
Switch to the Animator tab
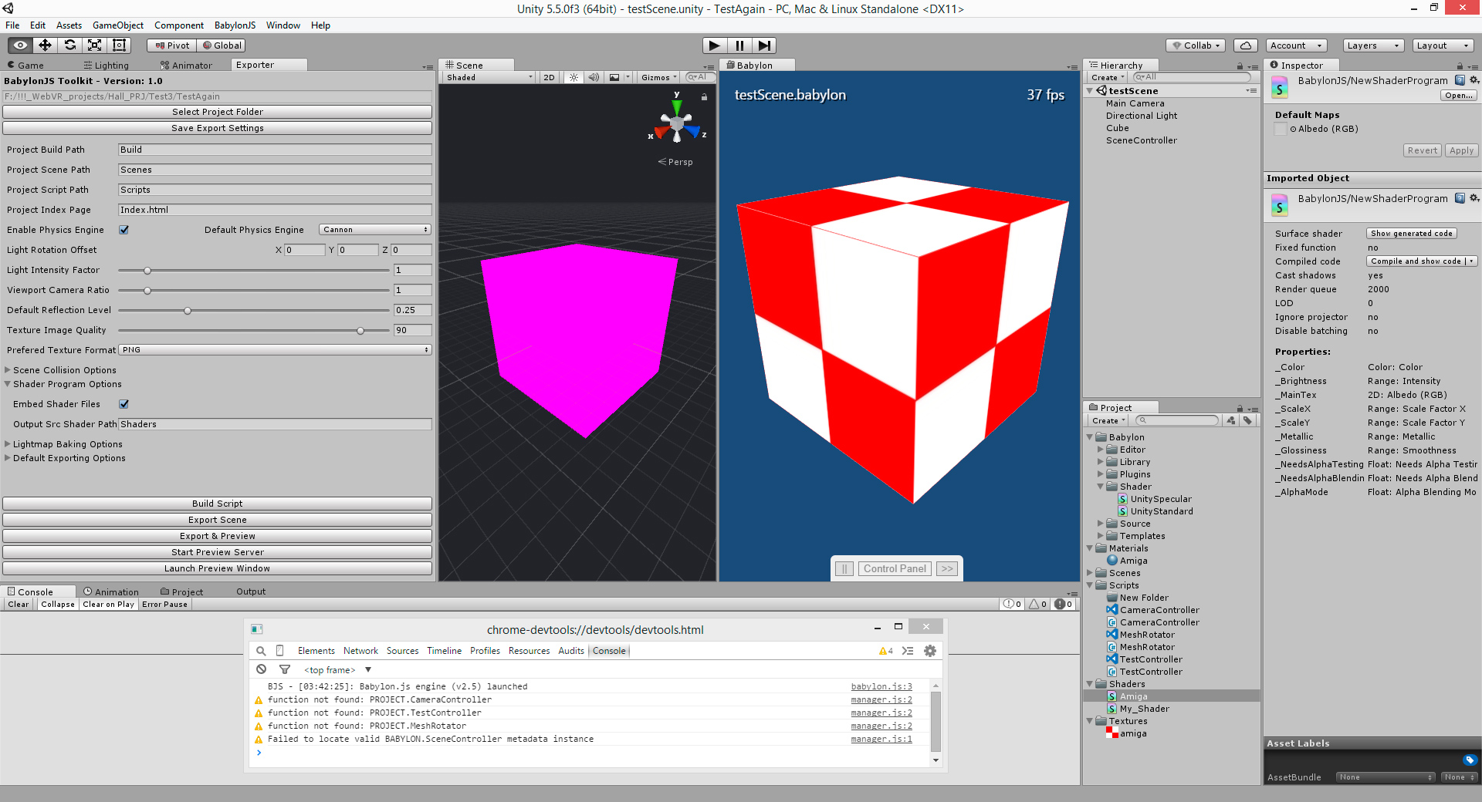point(186,66)
